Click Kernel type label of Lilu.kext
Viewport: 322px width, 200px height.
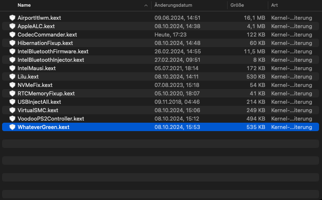291,77
